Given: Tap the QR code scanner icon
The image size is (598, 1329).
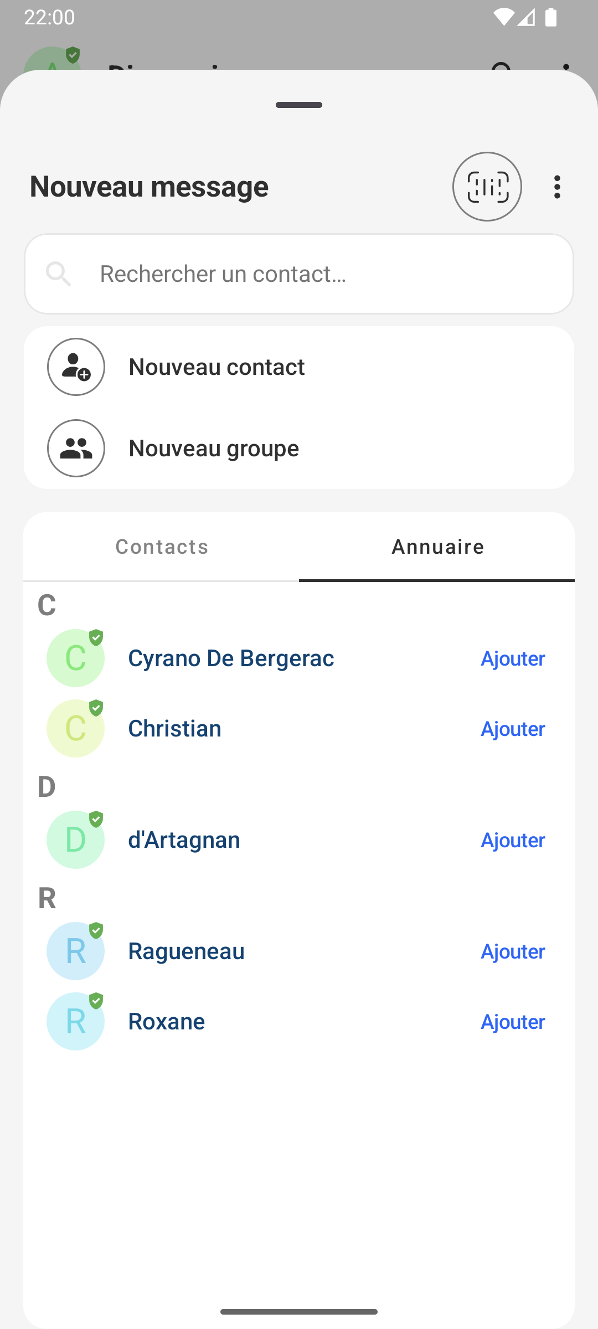Looking at the screenshot, I should (x=487, y=187).
